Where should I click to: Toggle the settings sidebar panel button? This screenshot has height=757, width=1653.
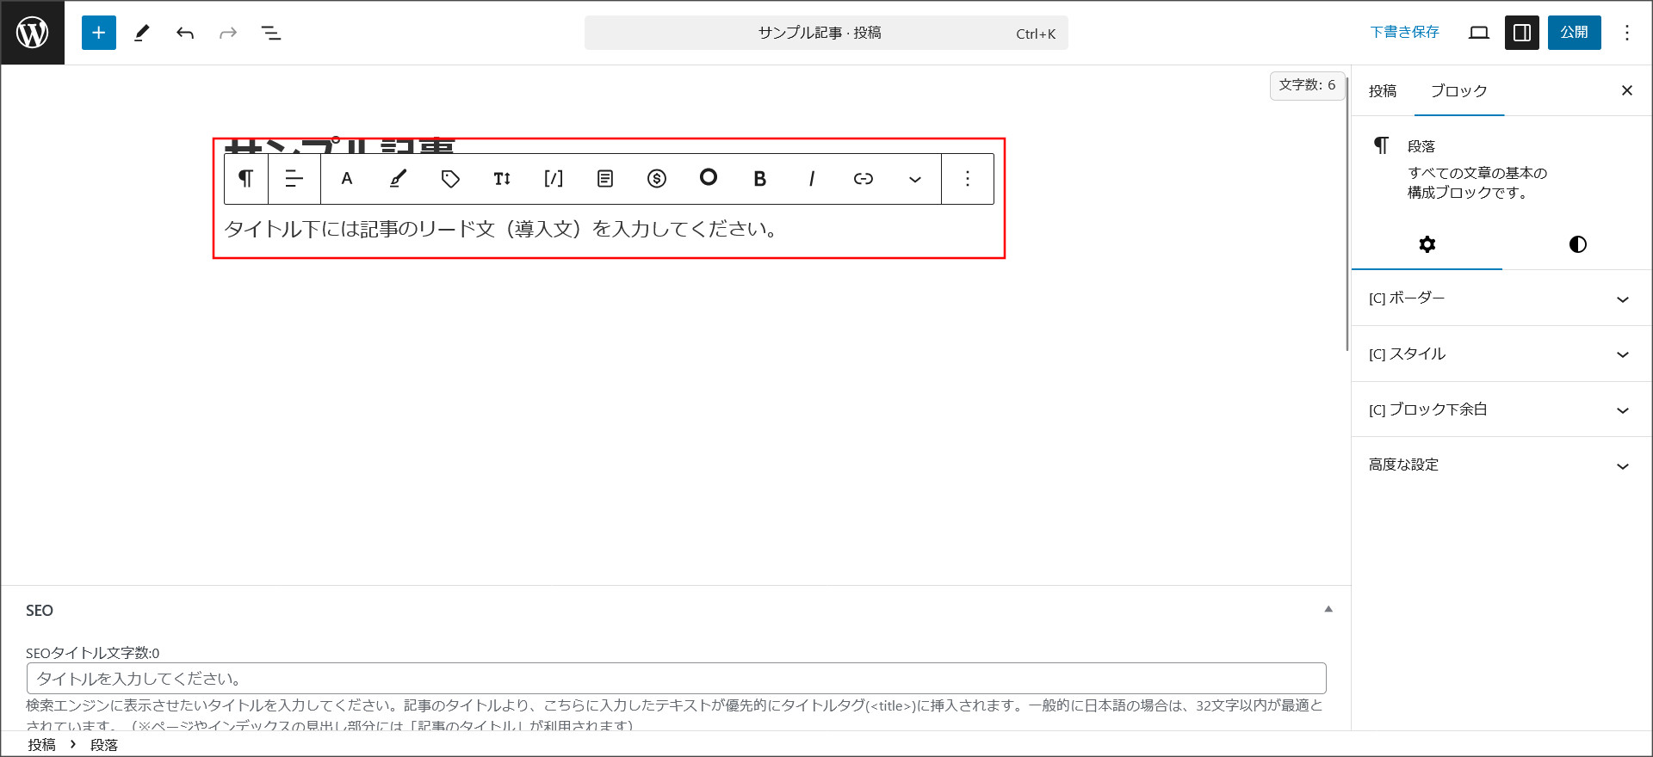1521,33
